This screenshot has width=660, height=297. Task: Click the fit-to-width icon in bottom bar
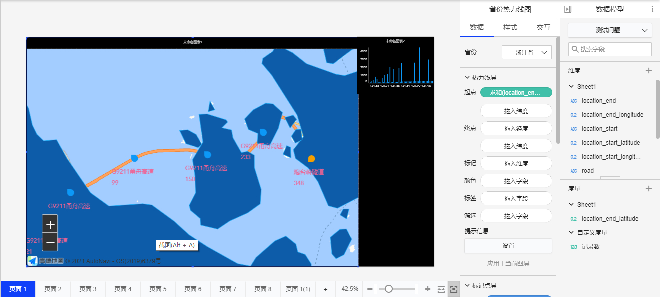tap(441, 289)
